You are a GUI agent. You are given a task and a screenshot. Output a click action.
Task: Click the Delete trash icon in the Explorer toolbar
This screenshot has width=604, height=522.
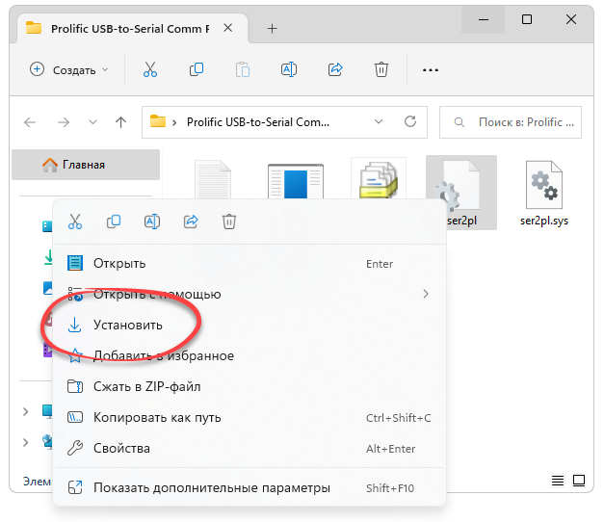click(x=381, y=69)
